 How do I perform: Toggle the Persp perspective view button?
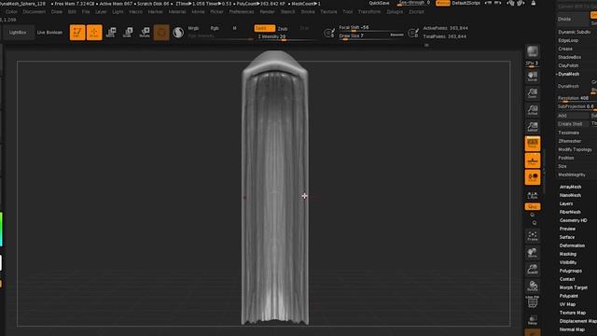coord(533,144)
